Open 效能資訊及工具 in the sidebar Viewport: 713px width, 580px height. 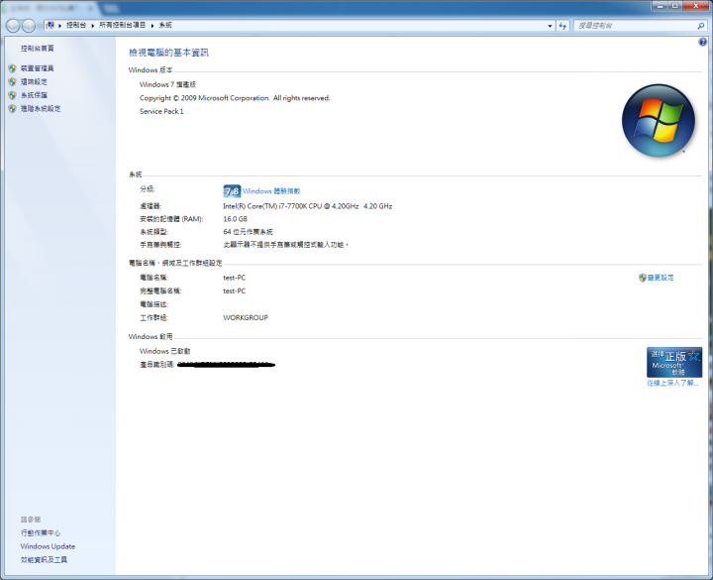pos(44,560)
